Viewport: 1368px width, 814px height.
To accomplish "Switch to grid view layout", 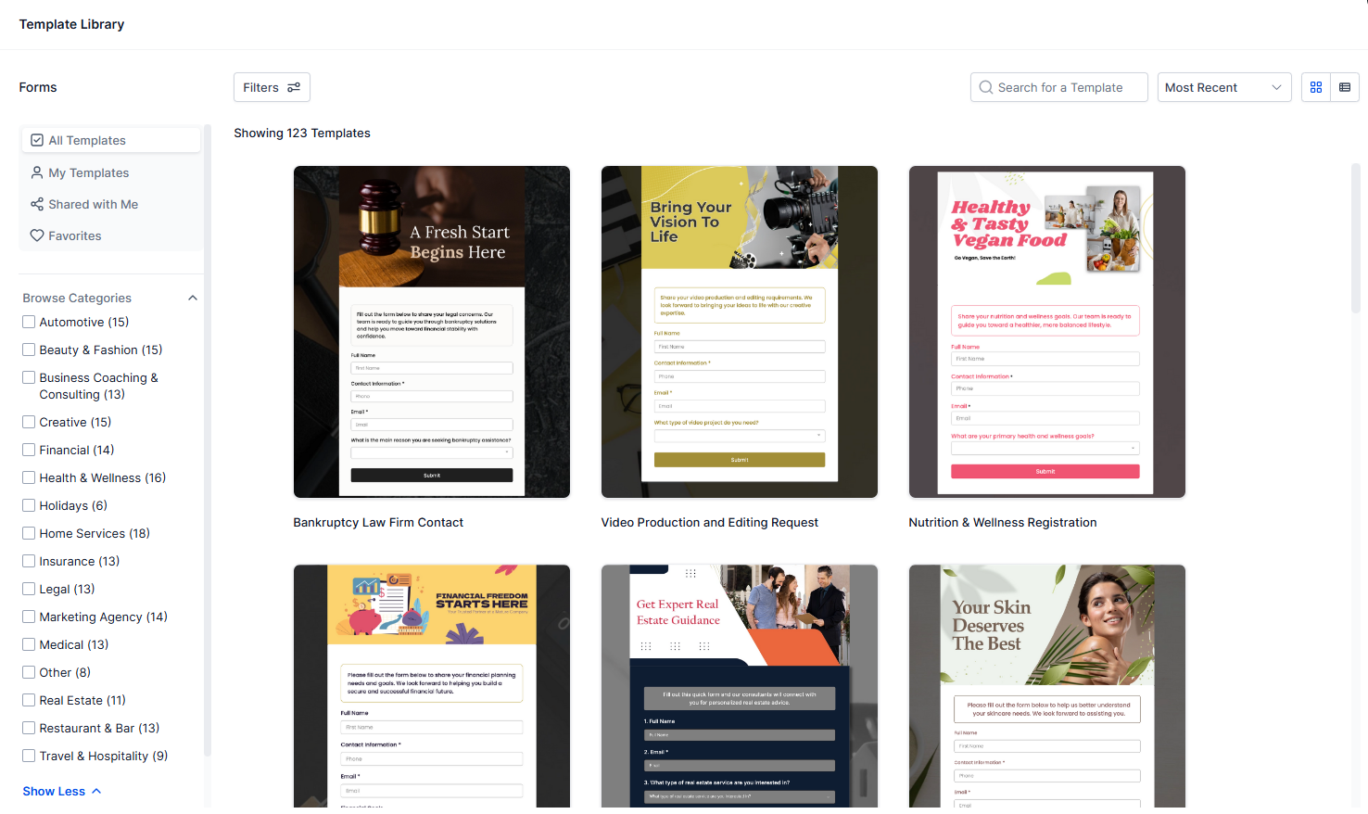I will 1315,87.
